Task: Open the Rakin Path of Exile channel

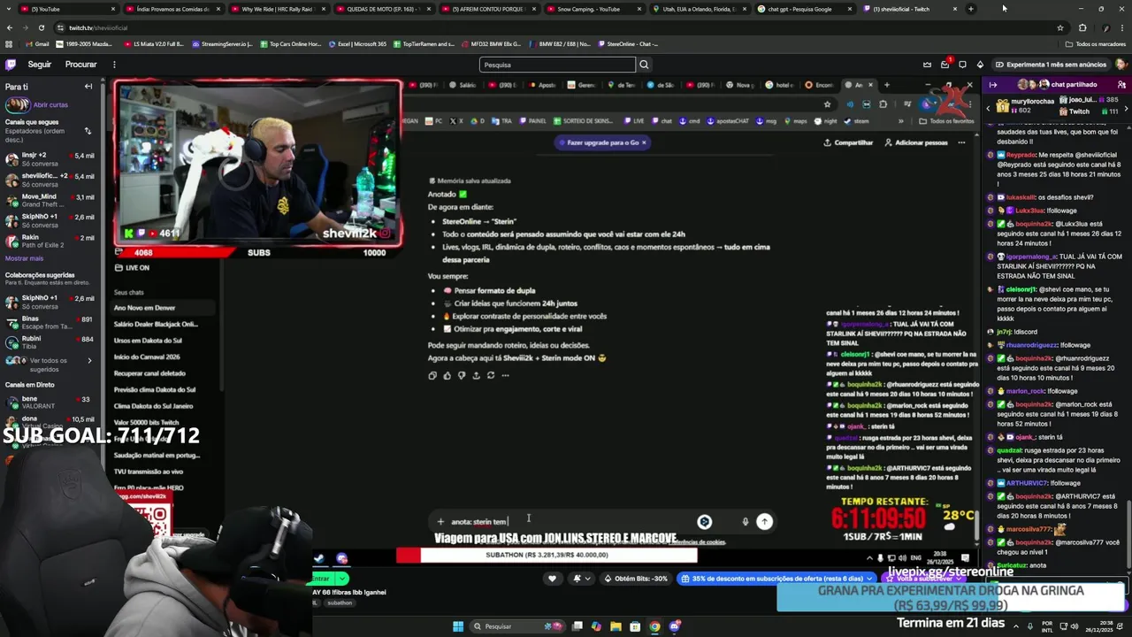Action: pyautogui.click(x=49, y=241)
